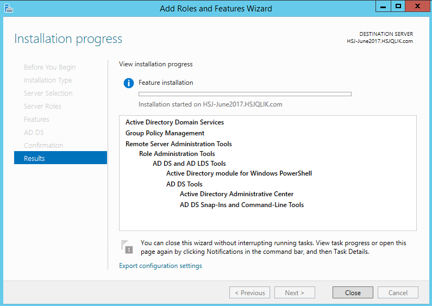The height and width of the screenshot is (306, 432).
Task: Click the feature installation progress bar
Action: 245,94
